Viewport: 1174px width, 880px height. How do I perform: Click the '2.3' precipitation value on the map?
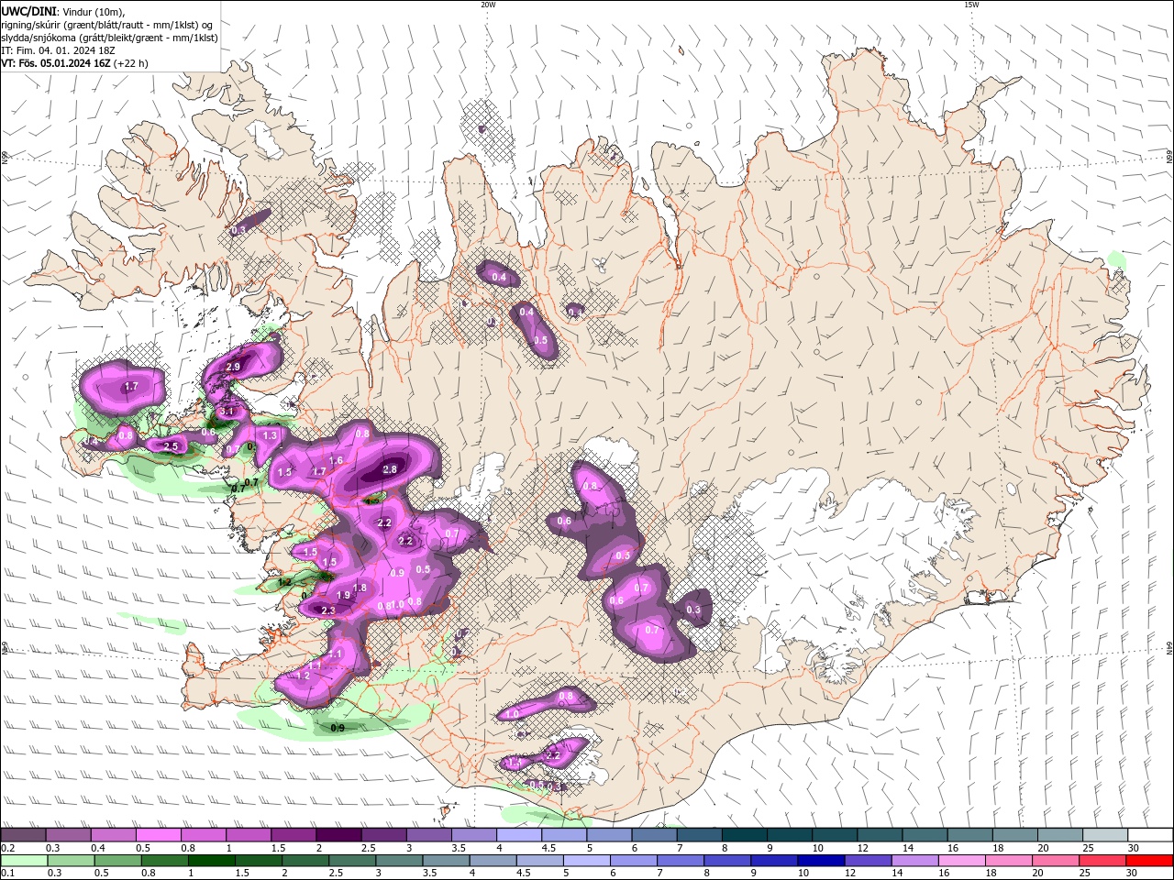tap(328, 610)
